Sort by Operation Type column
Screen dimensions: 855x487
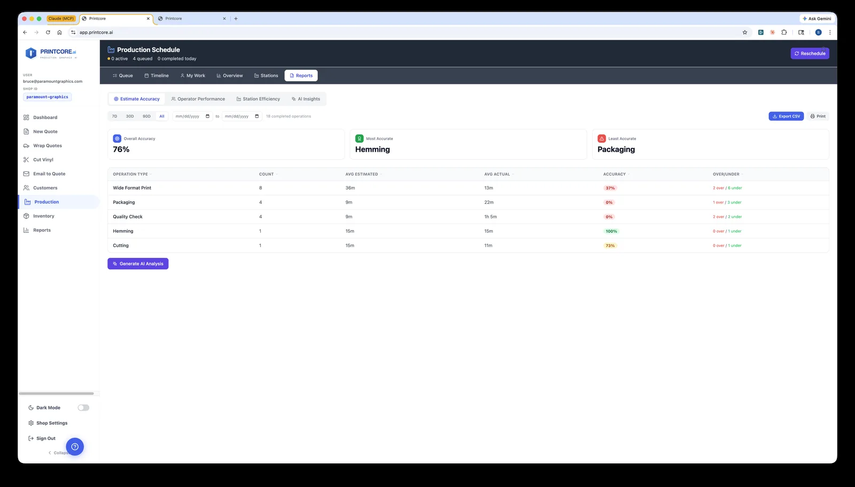point(132,174)
